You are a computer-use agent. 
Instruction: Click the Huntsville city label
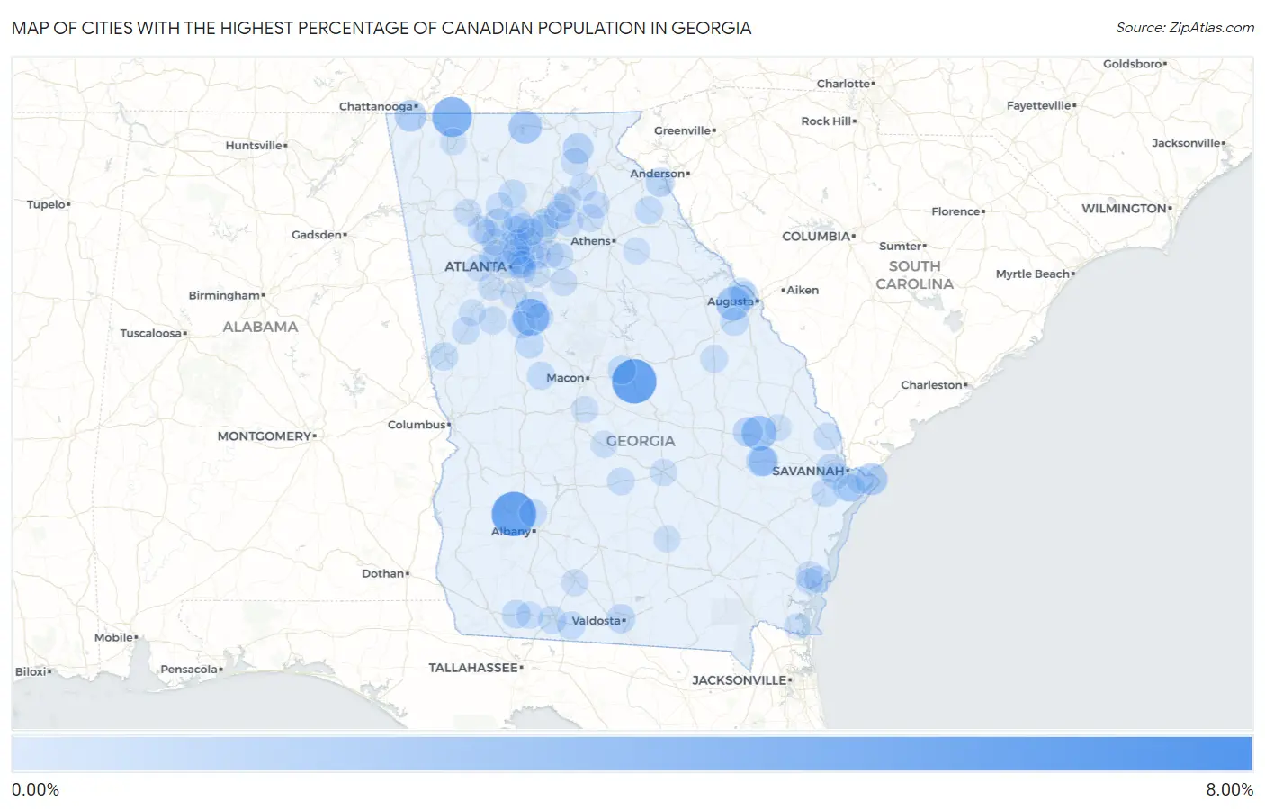coord(254,146)
